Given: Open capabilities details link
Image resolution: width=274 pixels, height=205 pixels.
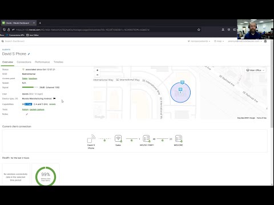Looking at the screenshot, I should [53, 104].
